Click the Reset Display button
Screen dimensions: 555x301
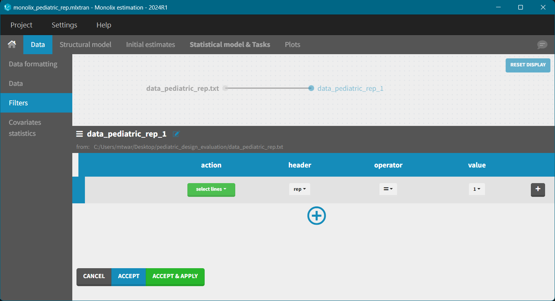point(527,65)
